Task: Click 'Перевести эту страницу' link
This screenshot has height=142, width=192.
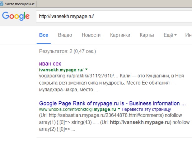Action: 146,109
